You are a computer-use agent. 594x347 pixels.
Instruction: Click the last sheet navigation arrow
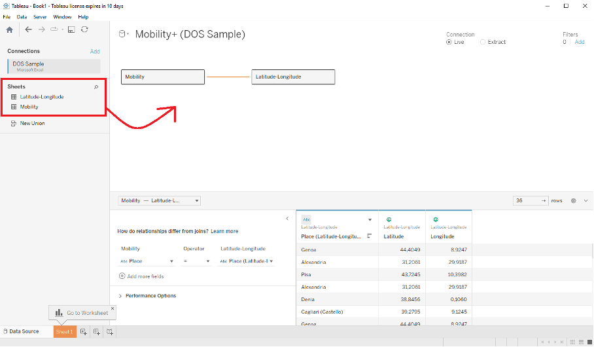click(562, 342)
